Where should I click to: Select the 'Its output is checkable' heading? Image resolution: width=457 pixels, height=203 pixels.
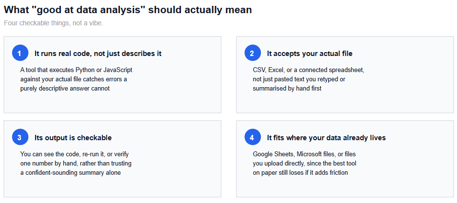(73, 138)
